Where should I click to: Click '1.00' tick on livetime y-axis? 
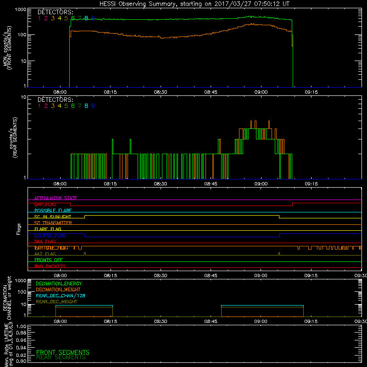point(21,326)
